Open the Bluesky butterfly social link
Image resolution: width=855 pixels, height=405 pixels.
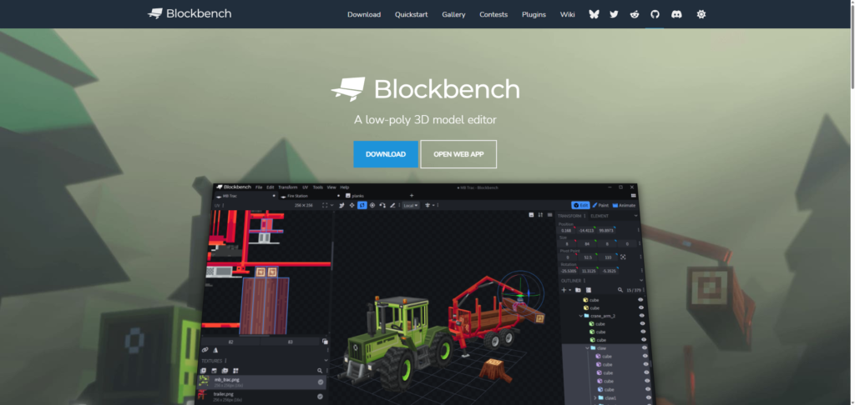(x=594, y=14)
